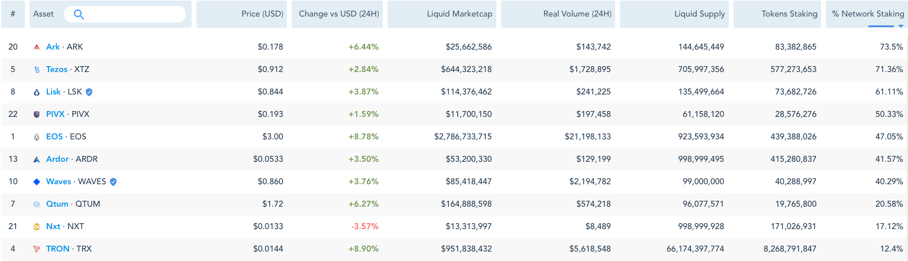908x261 pixels.
Task: Click the search magnifier icon in Asset header
Action: click(x=79, y=14)
